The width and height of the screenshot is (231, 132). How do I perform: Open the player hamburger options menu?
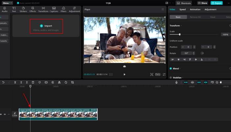click(x=162, y=9)
